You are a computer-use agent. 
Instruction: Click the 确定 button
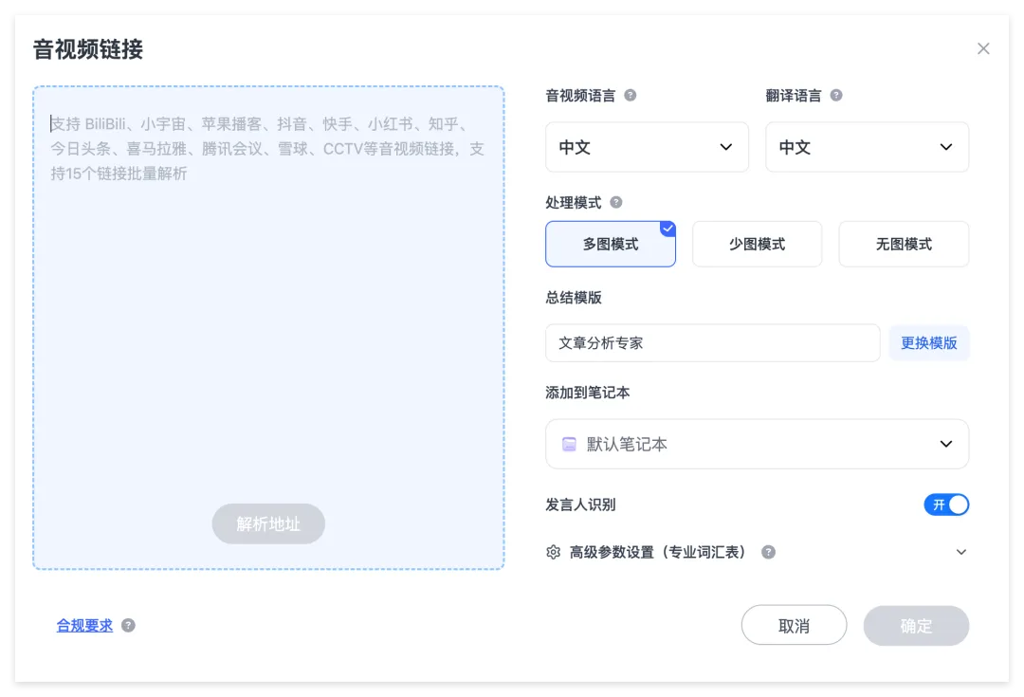tap(916, 625)
